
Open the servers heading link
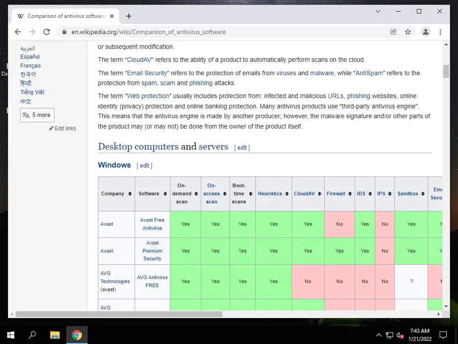click(213, 146)
